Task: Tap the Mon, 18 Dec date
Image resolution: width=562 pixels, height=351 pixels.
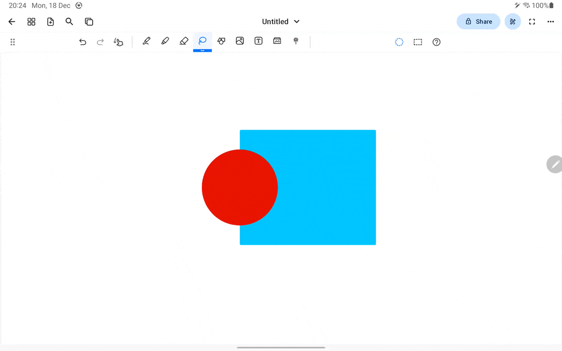Action: (x=51, y=6)
